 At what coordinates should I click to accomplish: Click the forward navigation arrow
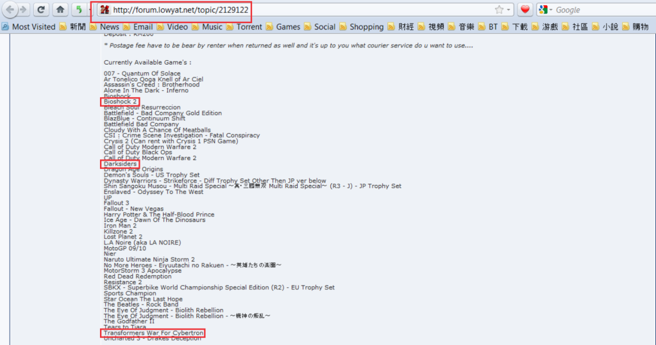click(23, 10)
